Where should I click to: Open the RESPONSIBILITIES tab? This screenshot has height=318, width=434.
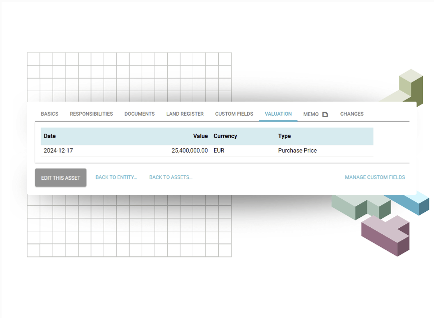pos(91,114)
